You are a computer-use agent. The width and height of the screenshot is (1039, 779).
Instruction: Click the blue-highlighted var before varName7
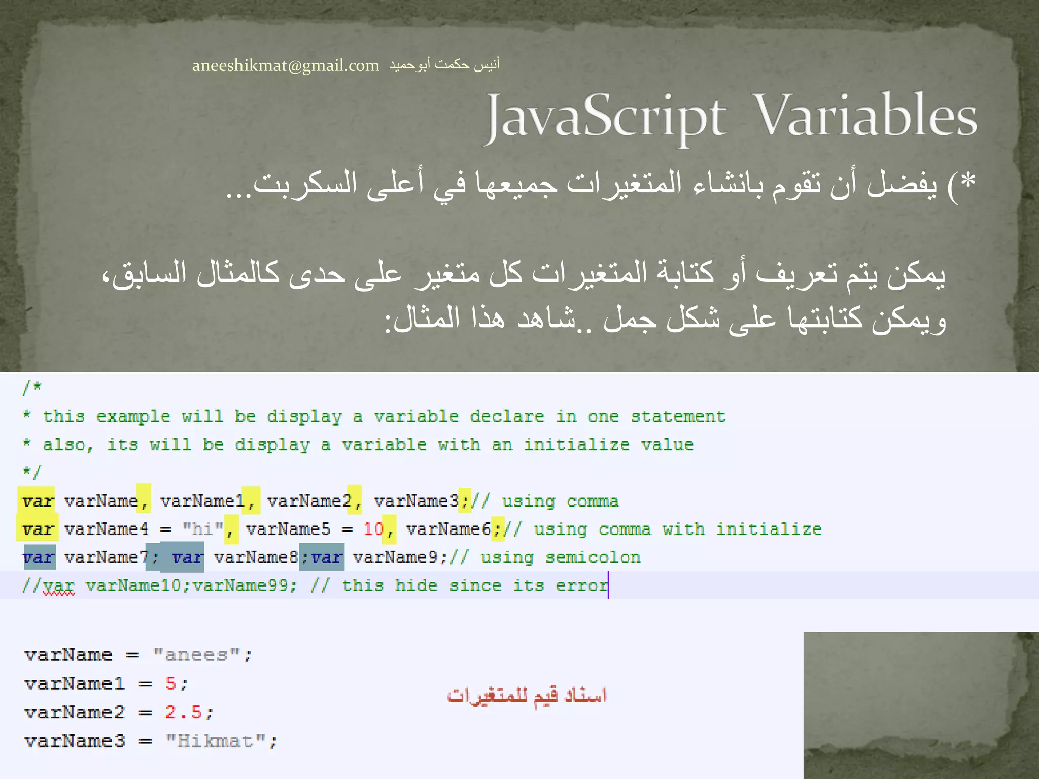pos(39,557)
